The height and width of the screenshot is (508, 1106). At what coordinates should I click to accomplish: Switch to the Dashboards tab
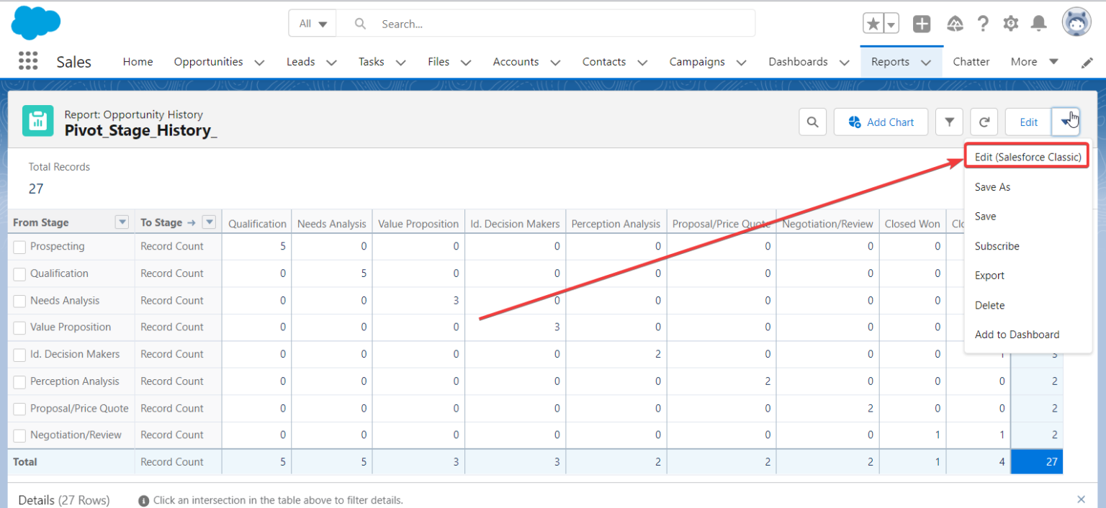point(798,62)
